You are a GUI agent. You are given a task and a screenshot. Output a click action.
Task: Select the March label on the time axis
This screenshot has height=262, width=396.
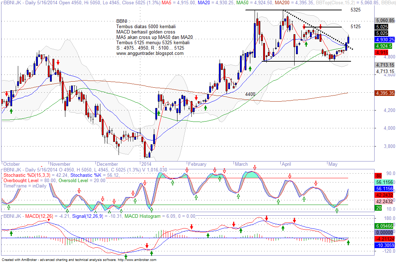(241, 164)
